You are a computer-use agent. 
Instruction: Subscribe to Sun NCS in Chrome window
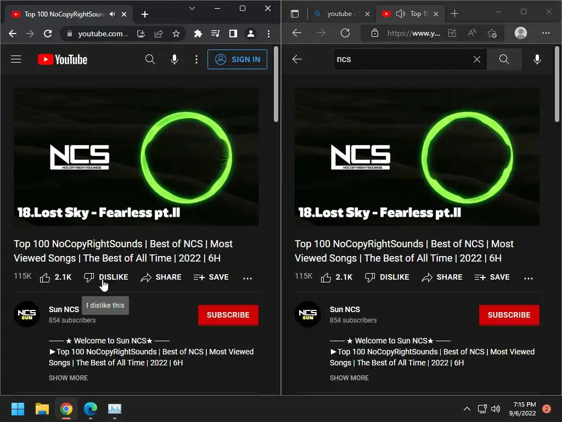228,315
